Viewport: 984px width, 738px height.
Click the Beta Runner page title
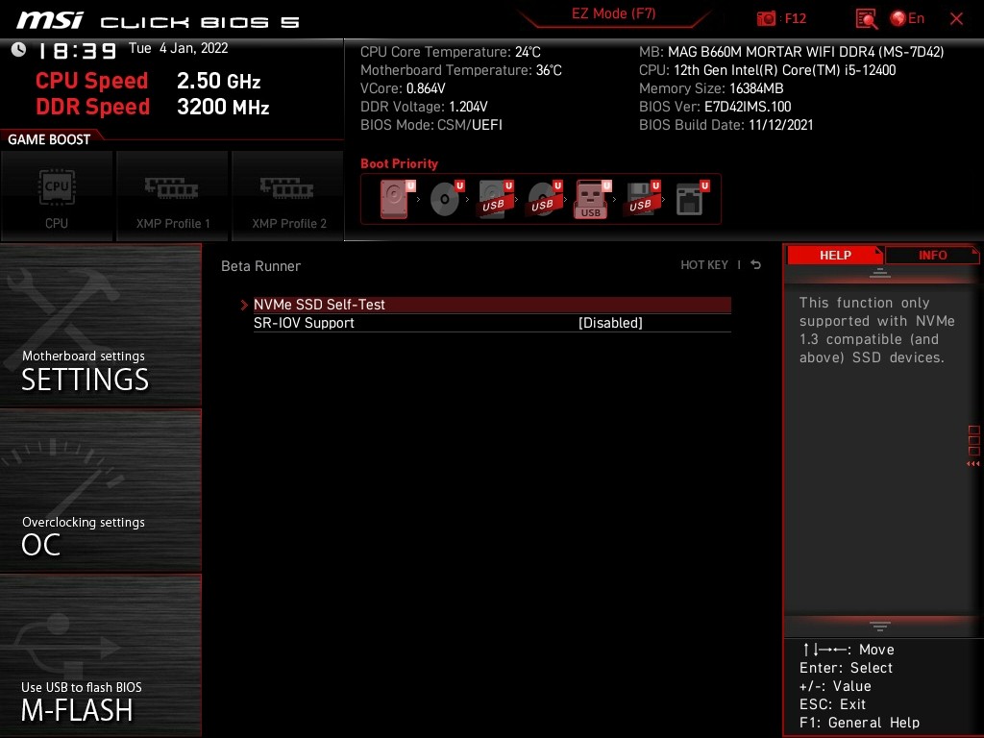260,266
